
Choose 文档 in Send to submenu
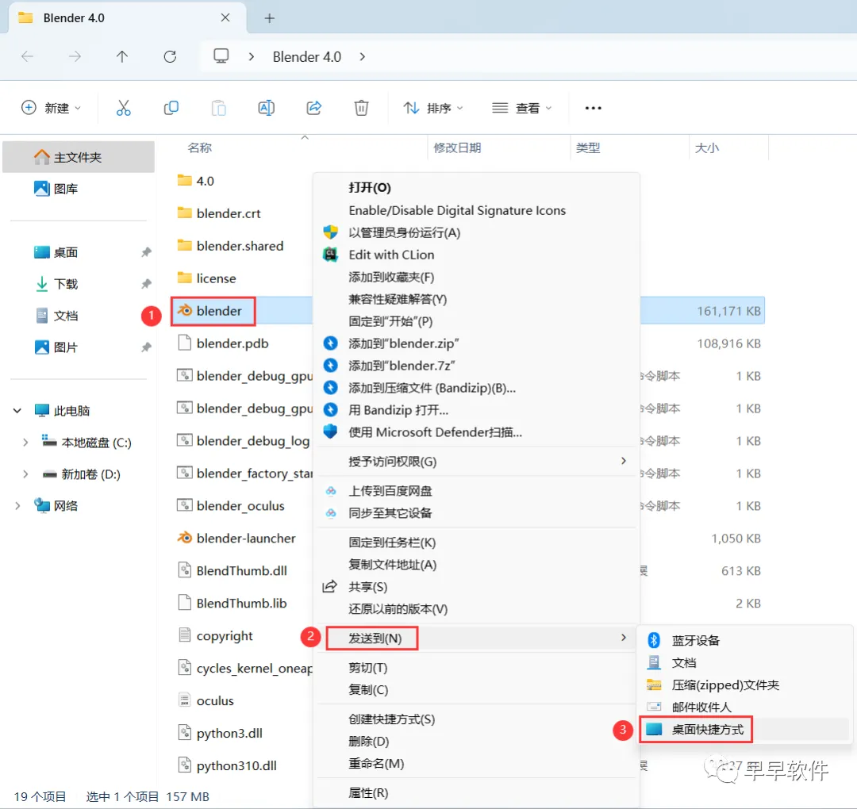(x=744, y=662)
